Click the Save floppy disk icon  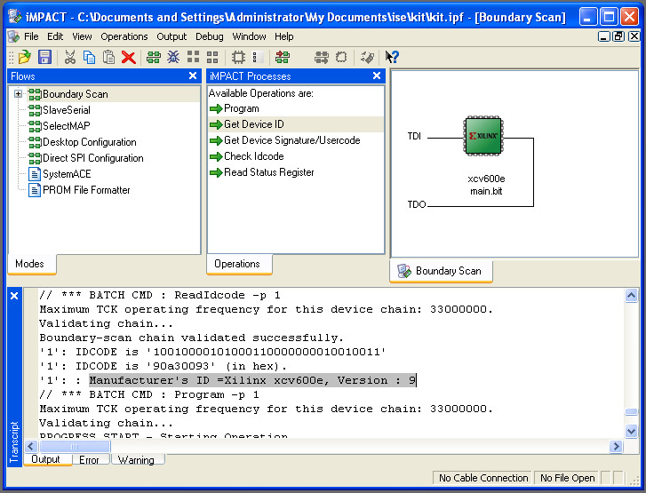pos(44,57)
